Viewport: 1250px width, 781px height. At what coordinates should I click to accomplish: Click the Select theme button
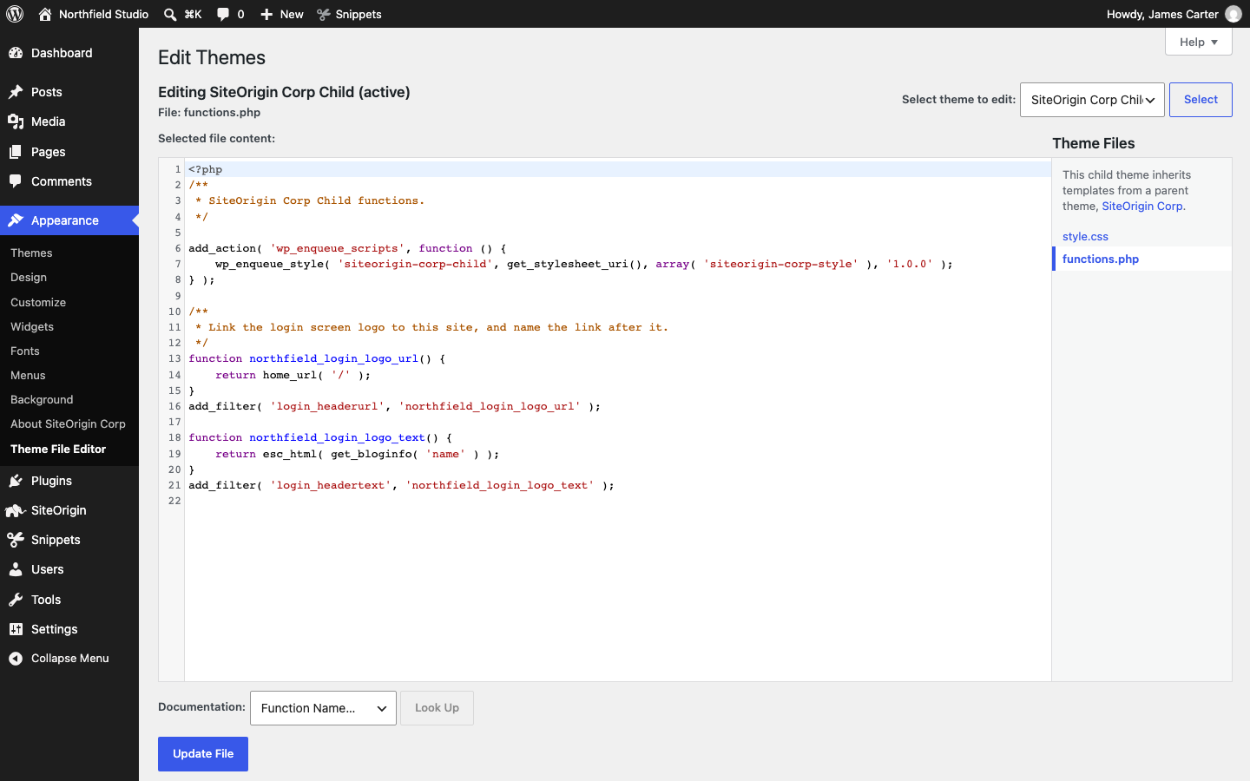click(x=1201, y=100)
